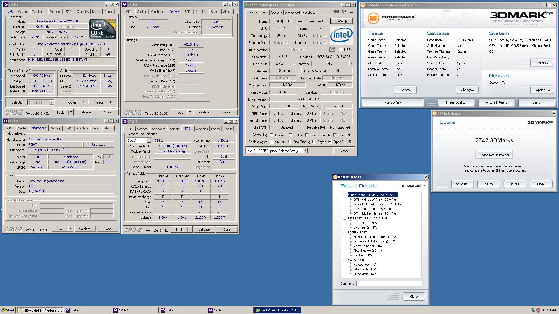
Task: Collapse the Sound Tests tree node
Action: click(x=345, y=260)
